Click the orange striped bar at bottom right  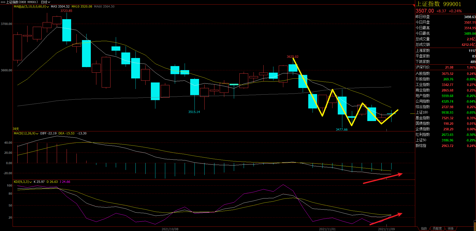pyautogui.click(x=475, y=225)
